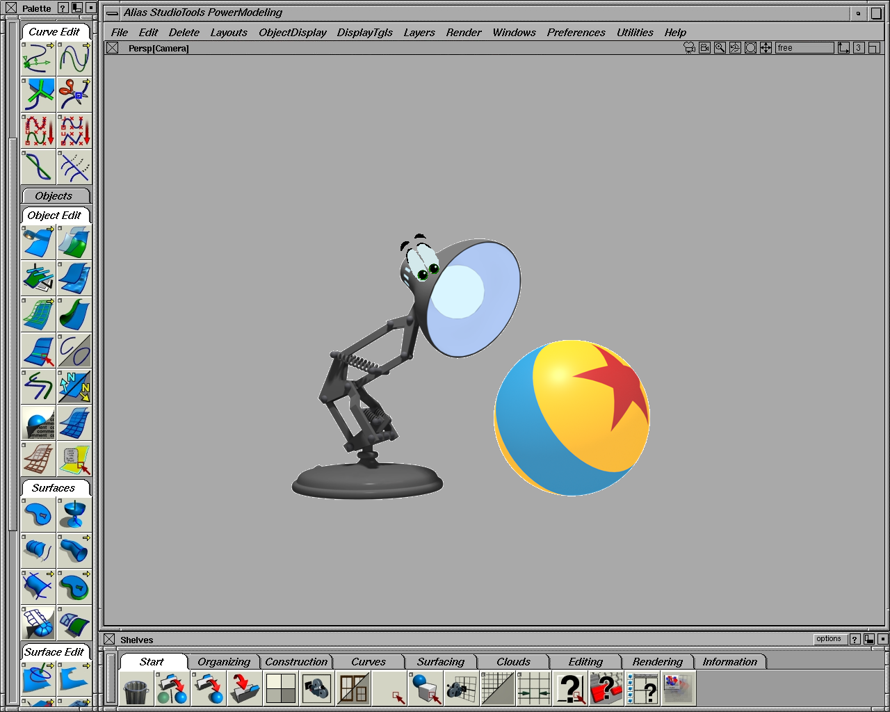Open the ObjectDisplay menu
The image size is (890, 712).
tap(293, 33)
